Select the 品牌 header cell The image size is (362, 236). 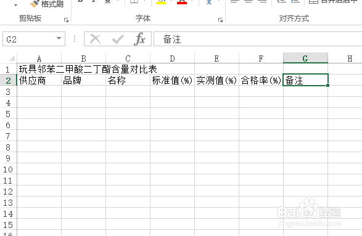[x=84, y=80]
